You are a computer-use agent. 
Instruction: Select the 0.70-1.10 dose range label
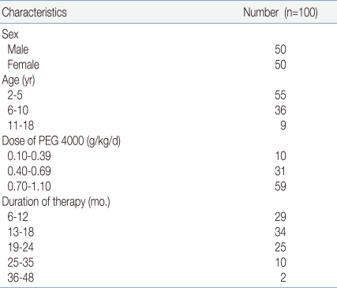coord(29,187)
